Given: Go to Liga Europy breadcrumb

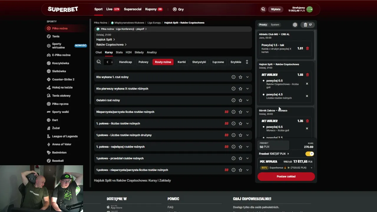Looking at the screenshot, I should pyautogui.click(x=154, y=23).
